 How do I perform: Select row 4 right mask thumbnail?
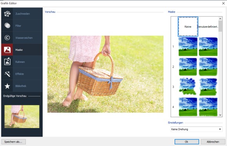[208, 107]
